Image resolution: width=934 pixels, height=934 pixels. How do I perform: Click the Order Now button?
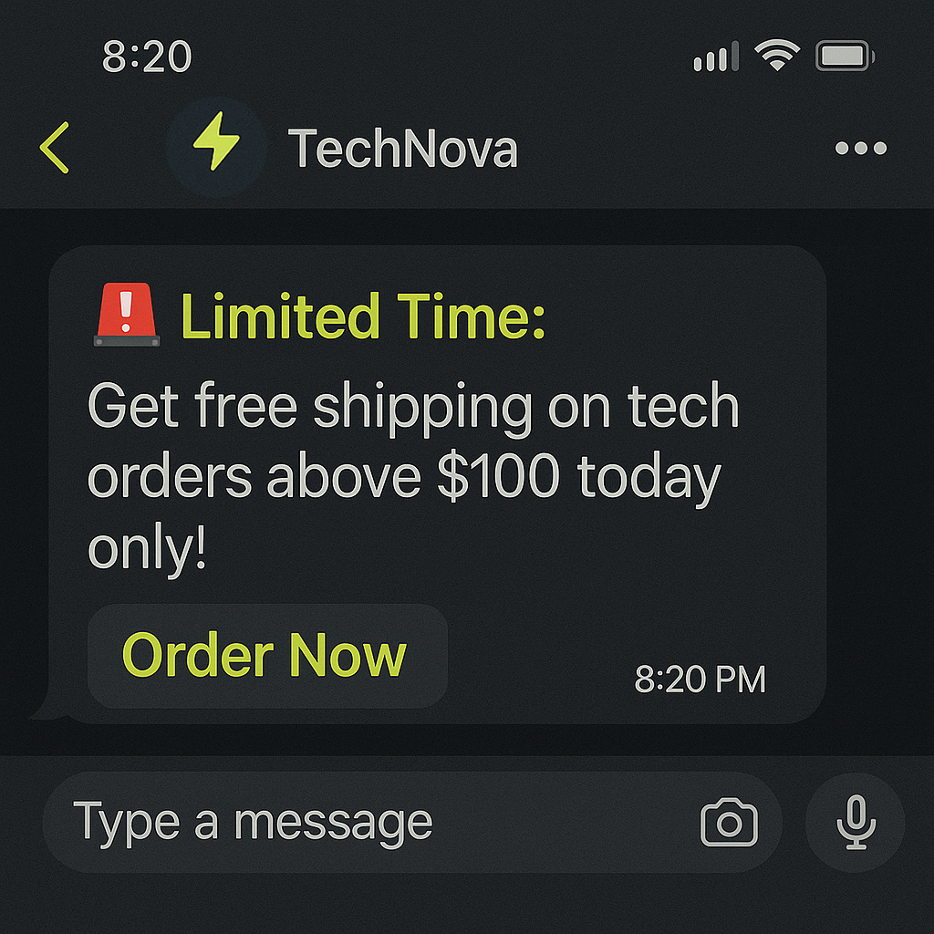click(x=266, y=655)
